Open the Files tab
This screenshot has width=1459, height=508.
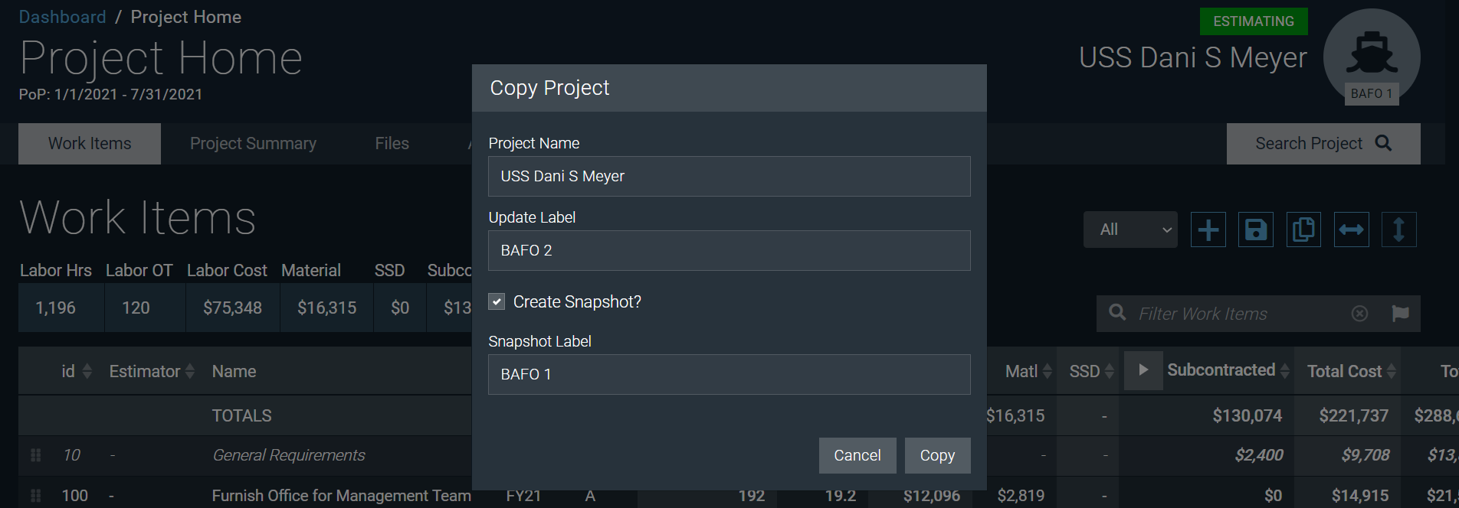tap(392, 143)
